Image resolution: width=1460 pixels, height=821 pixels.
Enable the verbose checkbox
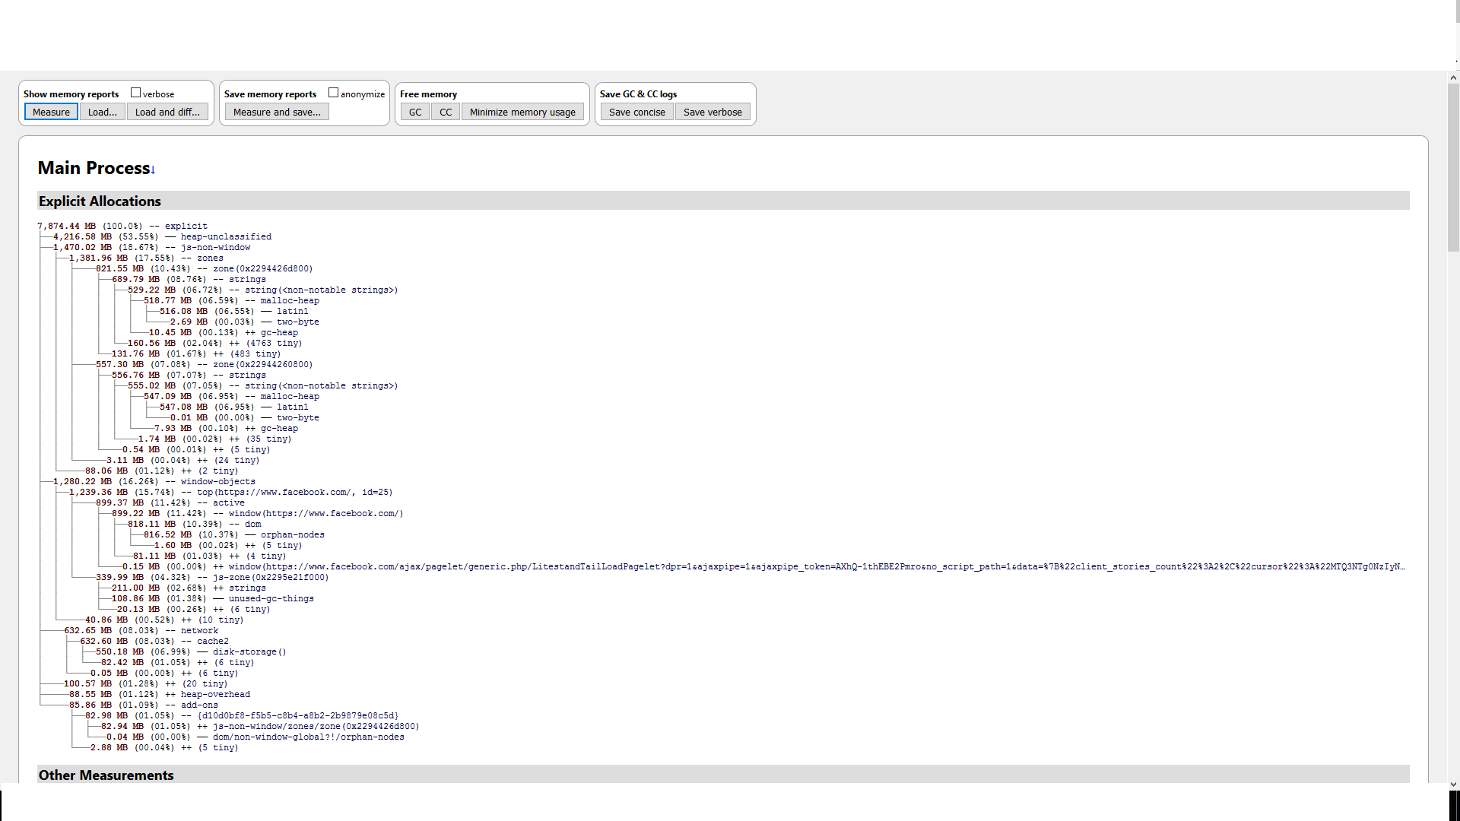coord(136,93)
